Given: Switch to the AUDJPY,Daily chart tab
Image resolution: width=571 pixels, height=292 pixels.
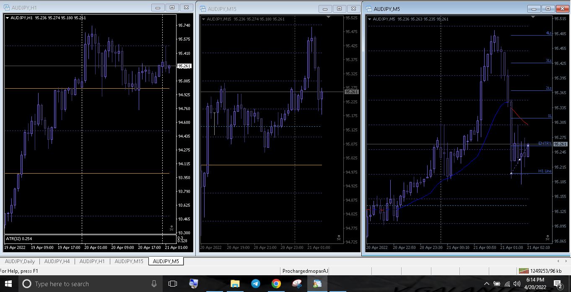Looking at the screenshot, I should pyautogui.click(x=19, y=261).
